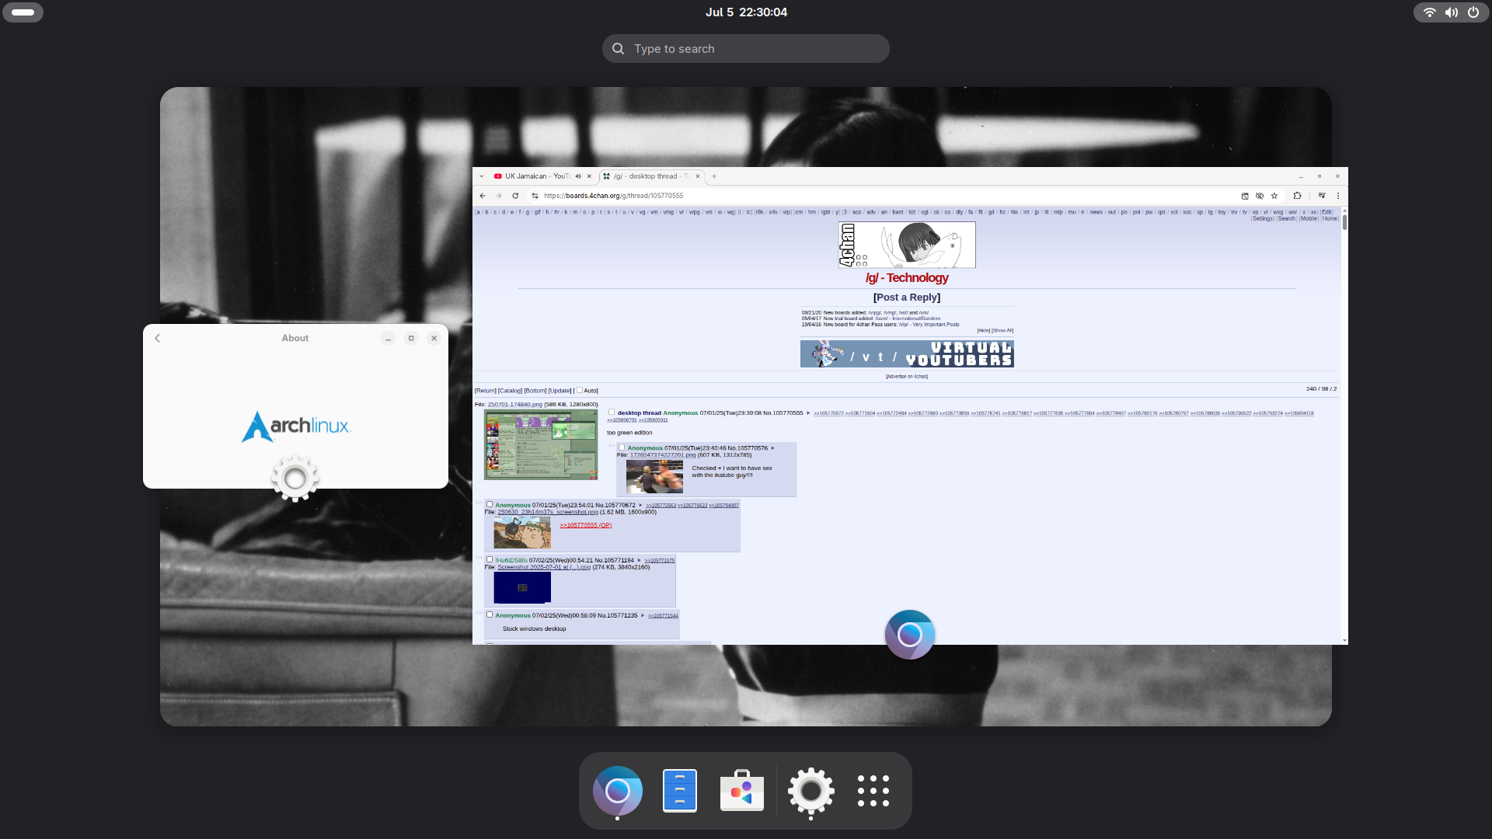
Task: Check the box for post No.105770576
Action: (x=622, y=447)
